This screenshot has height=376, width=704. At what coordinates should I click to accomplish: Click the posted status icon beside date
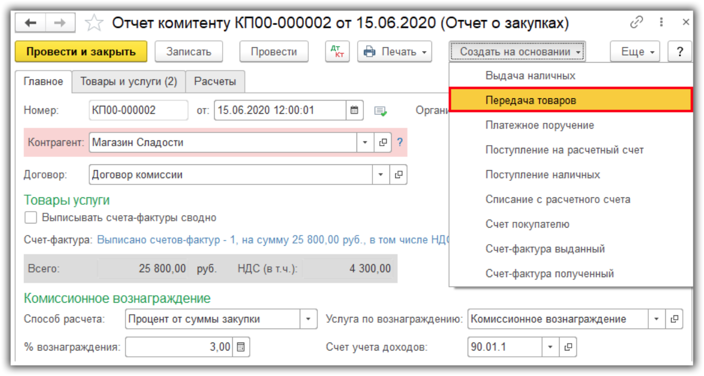(380, 111)
